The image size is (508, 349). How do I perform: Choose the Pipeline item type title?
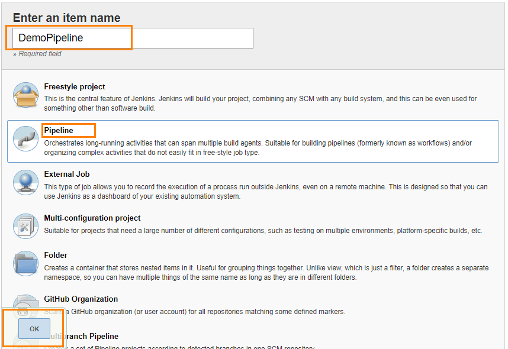coord(59,130)
